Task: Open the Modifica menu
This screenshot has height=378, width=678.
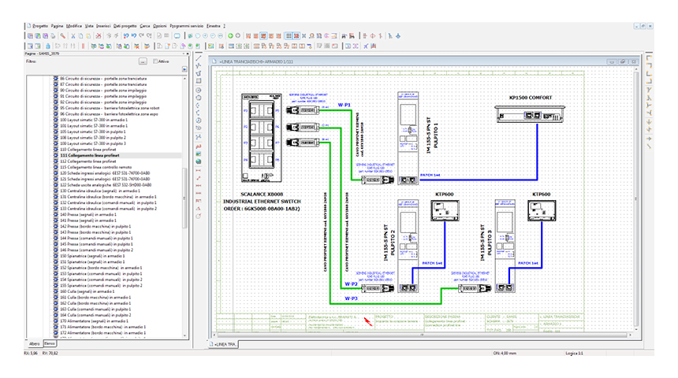Action: 74,26
